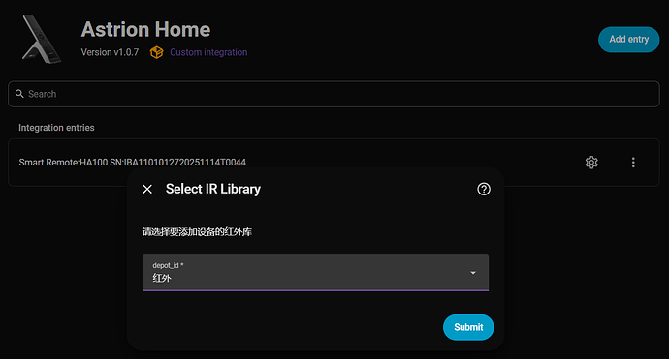Open the Custom integration link
Screen dimensions: 669x359
click(x=208, y=52)
